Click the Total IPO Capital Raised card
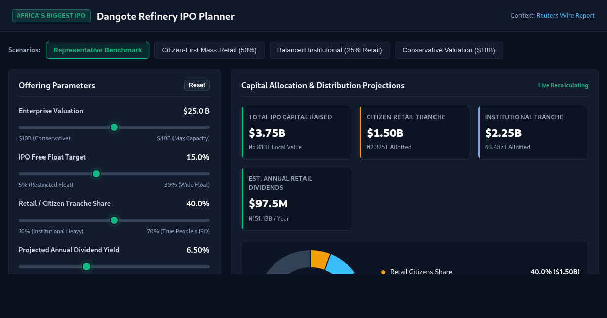 [x=297, y=132]
